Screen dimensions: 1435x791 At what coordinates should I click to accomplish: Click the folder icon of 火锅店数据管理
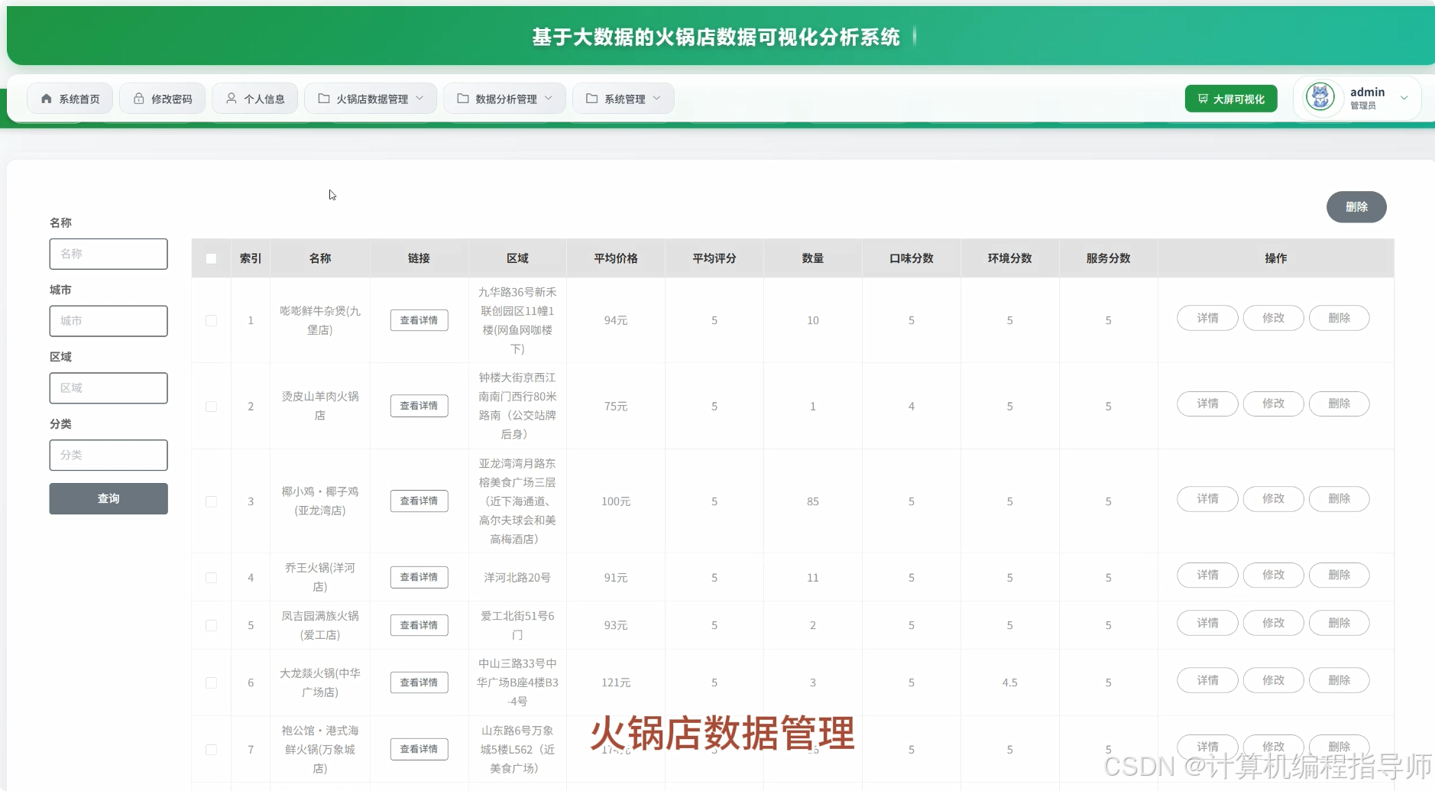324,99
